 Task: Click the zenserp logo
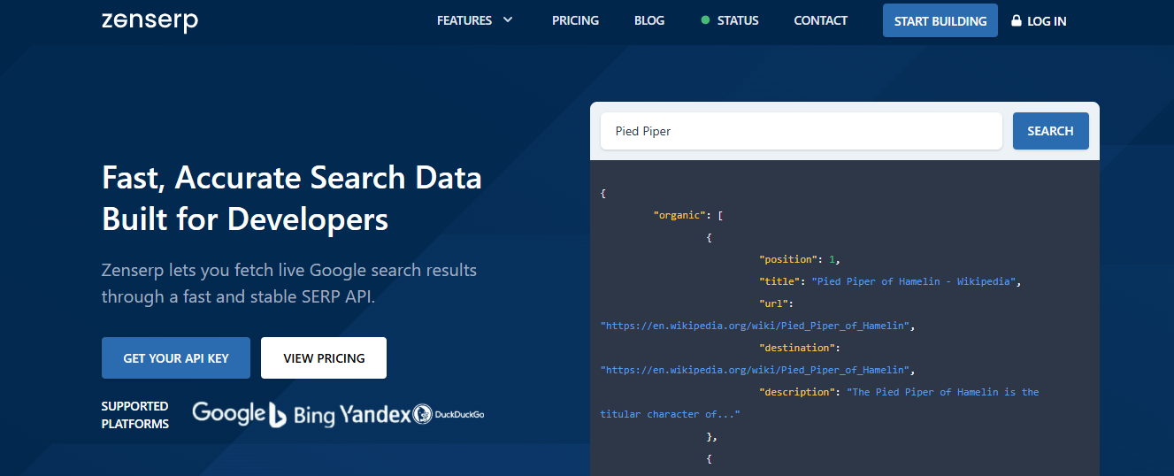[x=150, y=21]
